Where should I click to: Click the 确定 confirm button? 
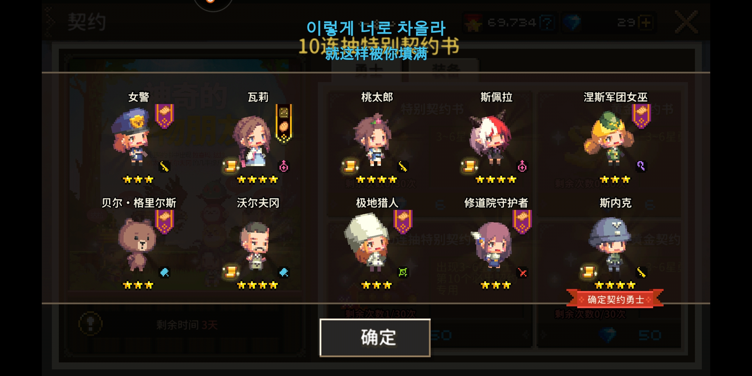tap(375, 338)
